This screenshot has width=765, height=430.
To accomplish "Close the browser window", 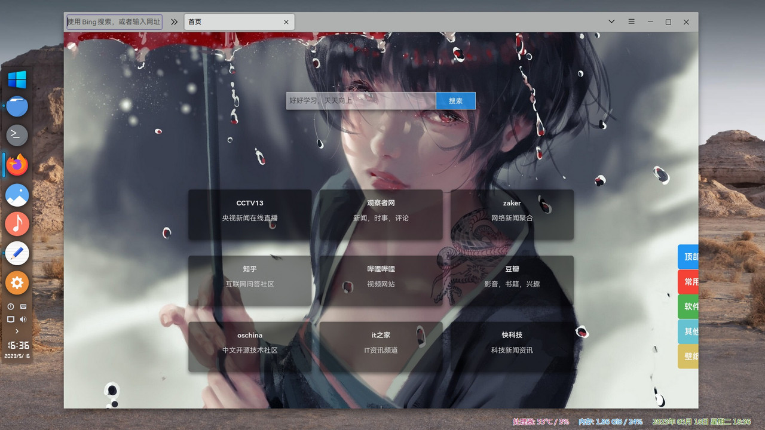I will 686,21.
